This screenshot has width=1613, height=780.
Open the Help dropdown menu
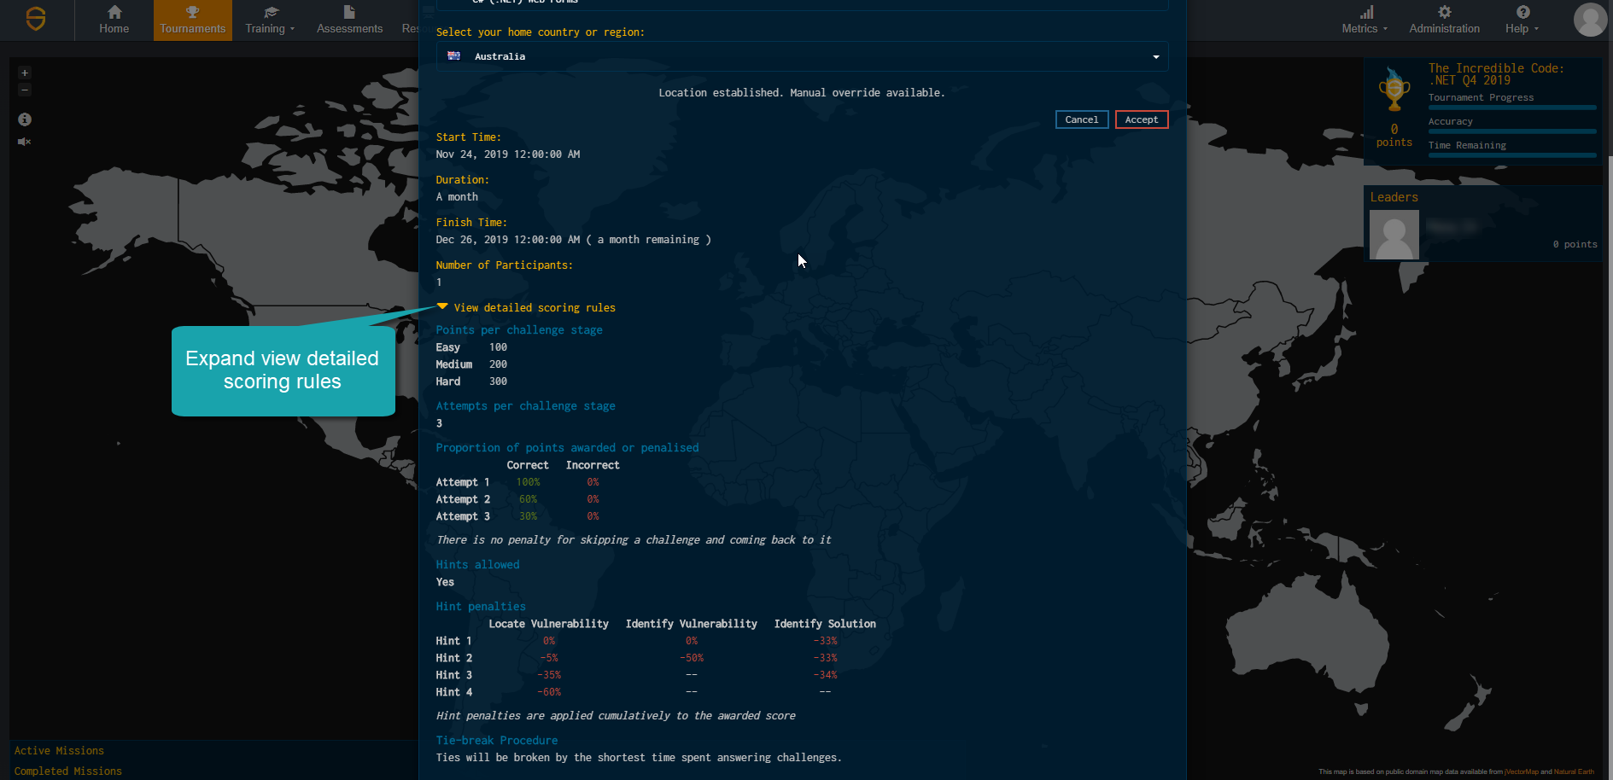coord(1522,20)
